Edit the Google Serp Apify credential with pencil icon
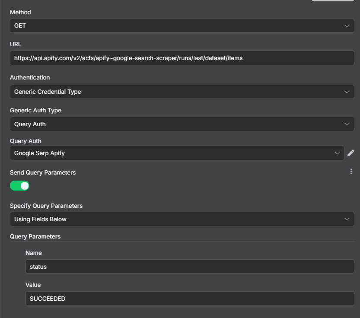Viewport: 360px width, 318px height. point(351,153)
